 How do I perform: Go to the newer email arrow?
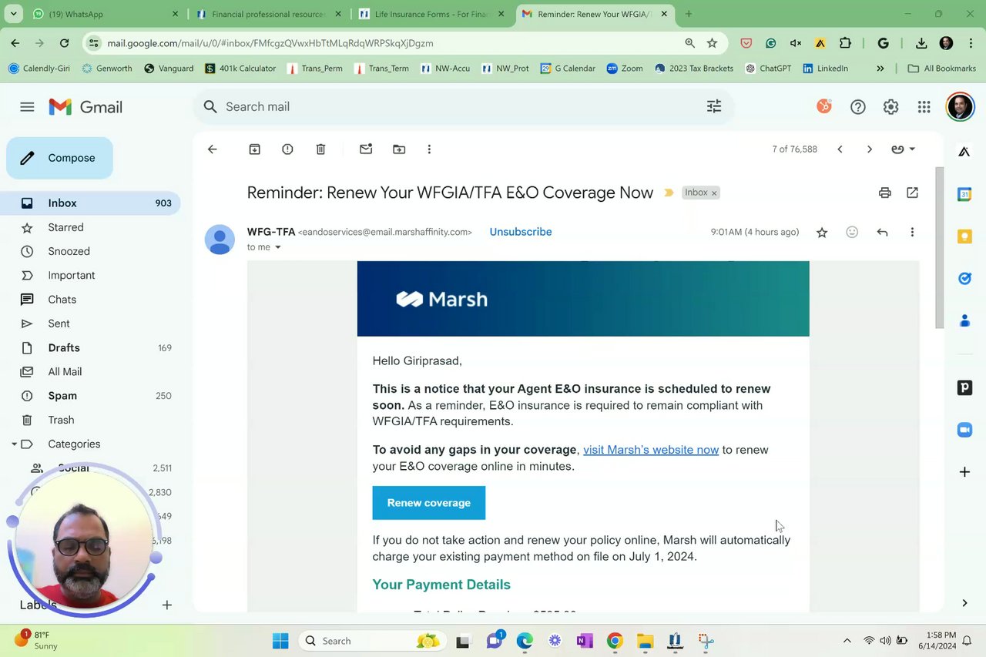coord(840,149)
